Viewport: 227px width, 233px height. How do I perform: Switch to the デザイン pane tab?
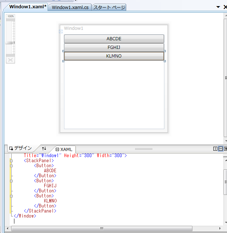(x=21, y=148)
